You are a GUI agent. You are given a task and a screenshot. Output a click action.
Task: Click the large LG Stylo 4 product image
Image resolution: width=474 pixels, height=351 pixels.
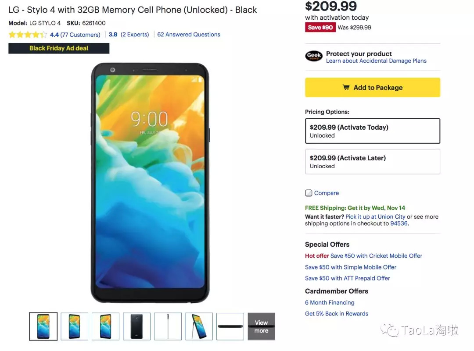tap(150, 183)
